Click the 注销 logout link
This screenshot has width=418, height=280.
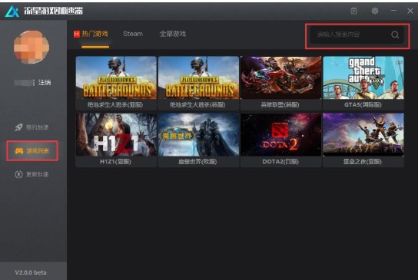click(x=45, y=83)
